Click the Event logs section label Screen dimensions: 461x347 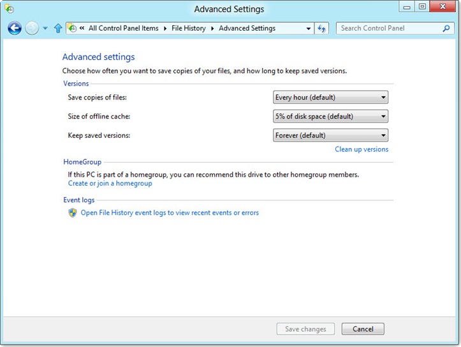pyautogui.click(x=79, y=200)
